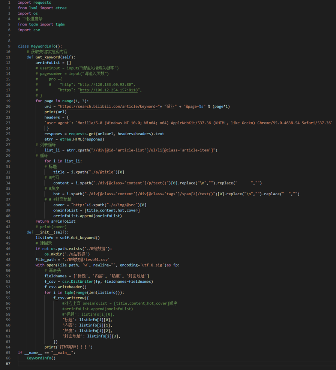Click the print('打印完毕！！！') statement

click(x=69, y=347)
